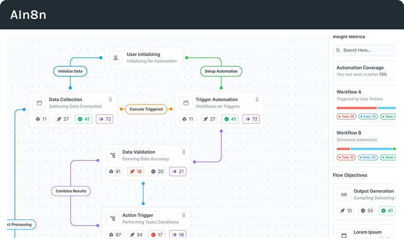This screenshot has height=247, width=404.
Task: Click the Initialize Data connector label
Action: point(70,71)
